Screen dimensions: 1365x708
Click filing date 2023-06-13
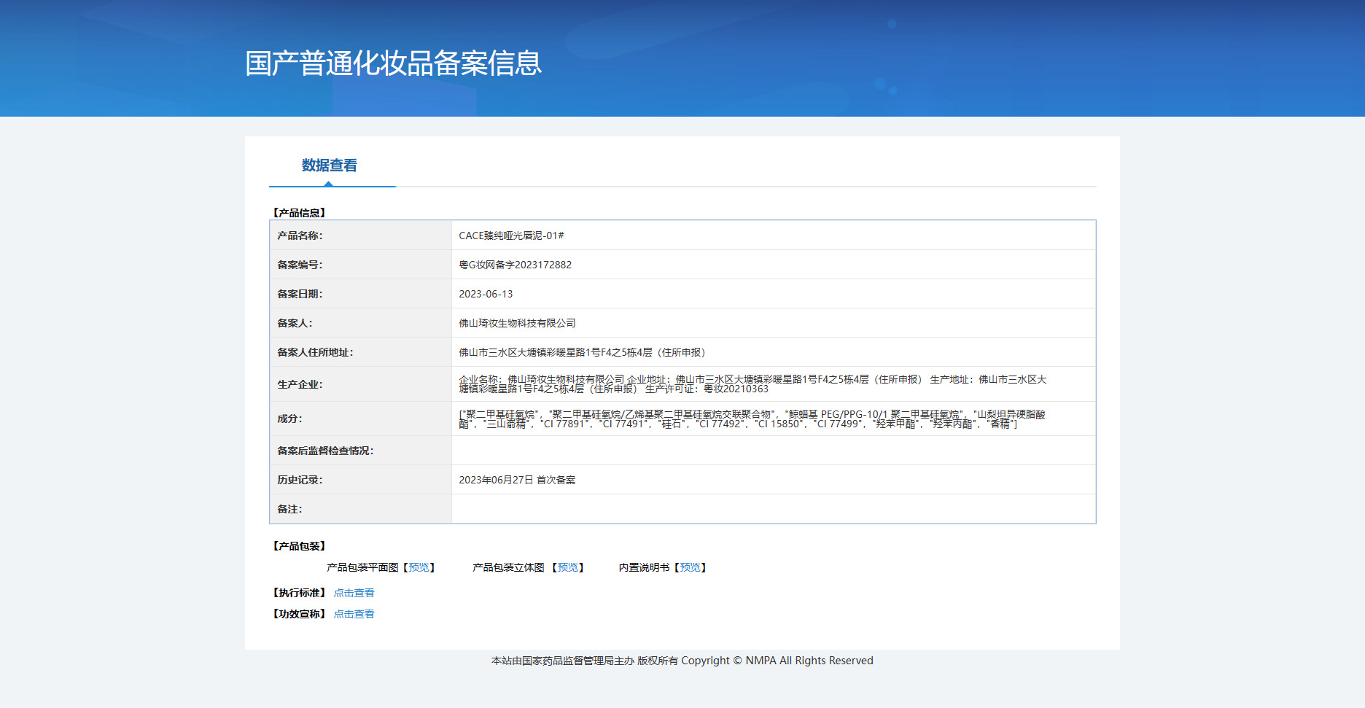click(x=486, y=294)
